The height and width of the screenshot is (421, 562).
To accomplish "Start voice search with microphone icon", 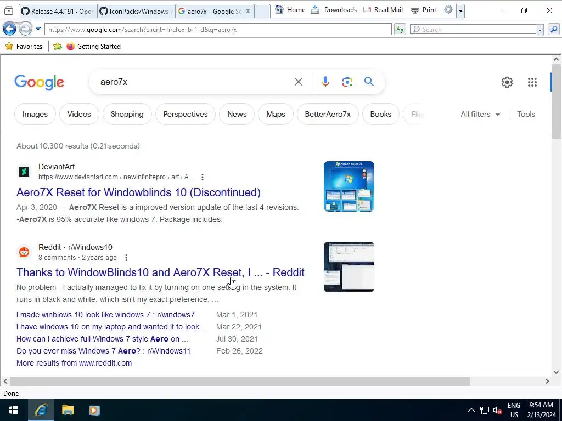I will [325, 82].
